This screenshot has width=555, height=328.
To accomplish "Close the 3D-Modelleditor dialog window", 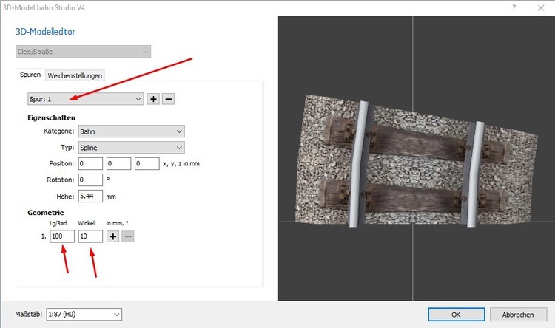I will (x=541, y=8).
